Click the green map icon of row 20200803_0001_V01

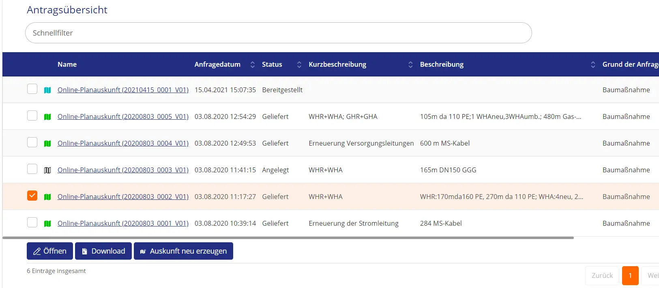click(x=47, y=224)
